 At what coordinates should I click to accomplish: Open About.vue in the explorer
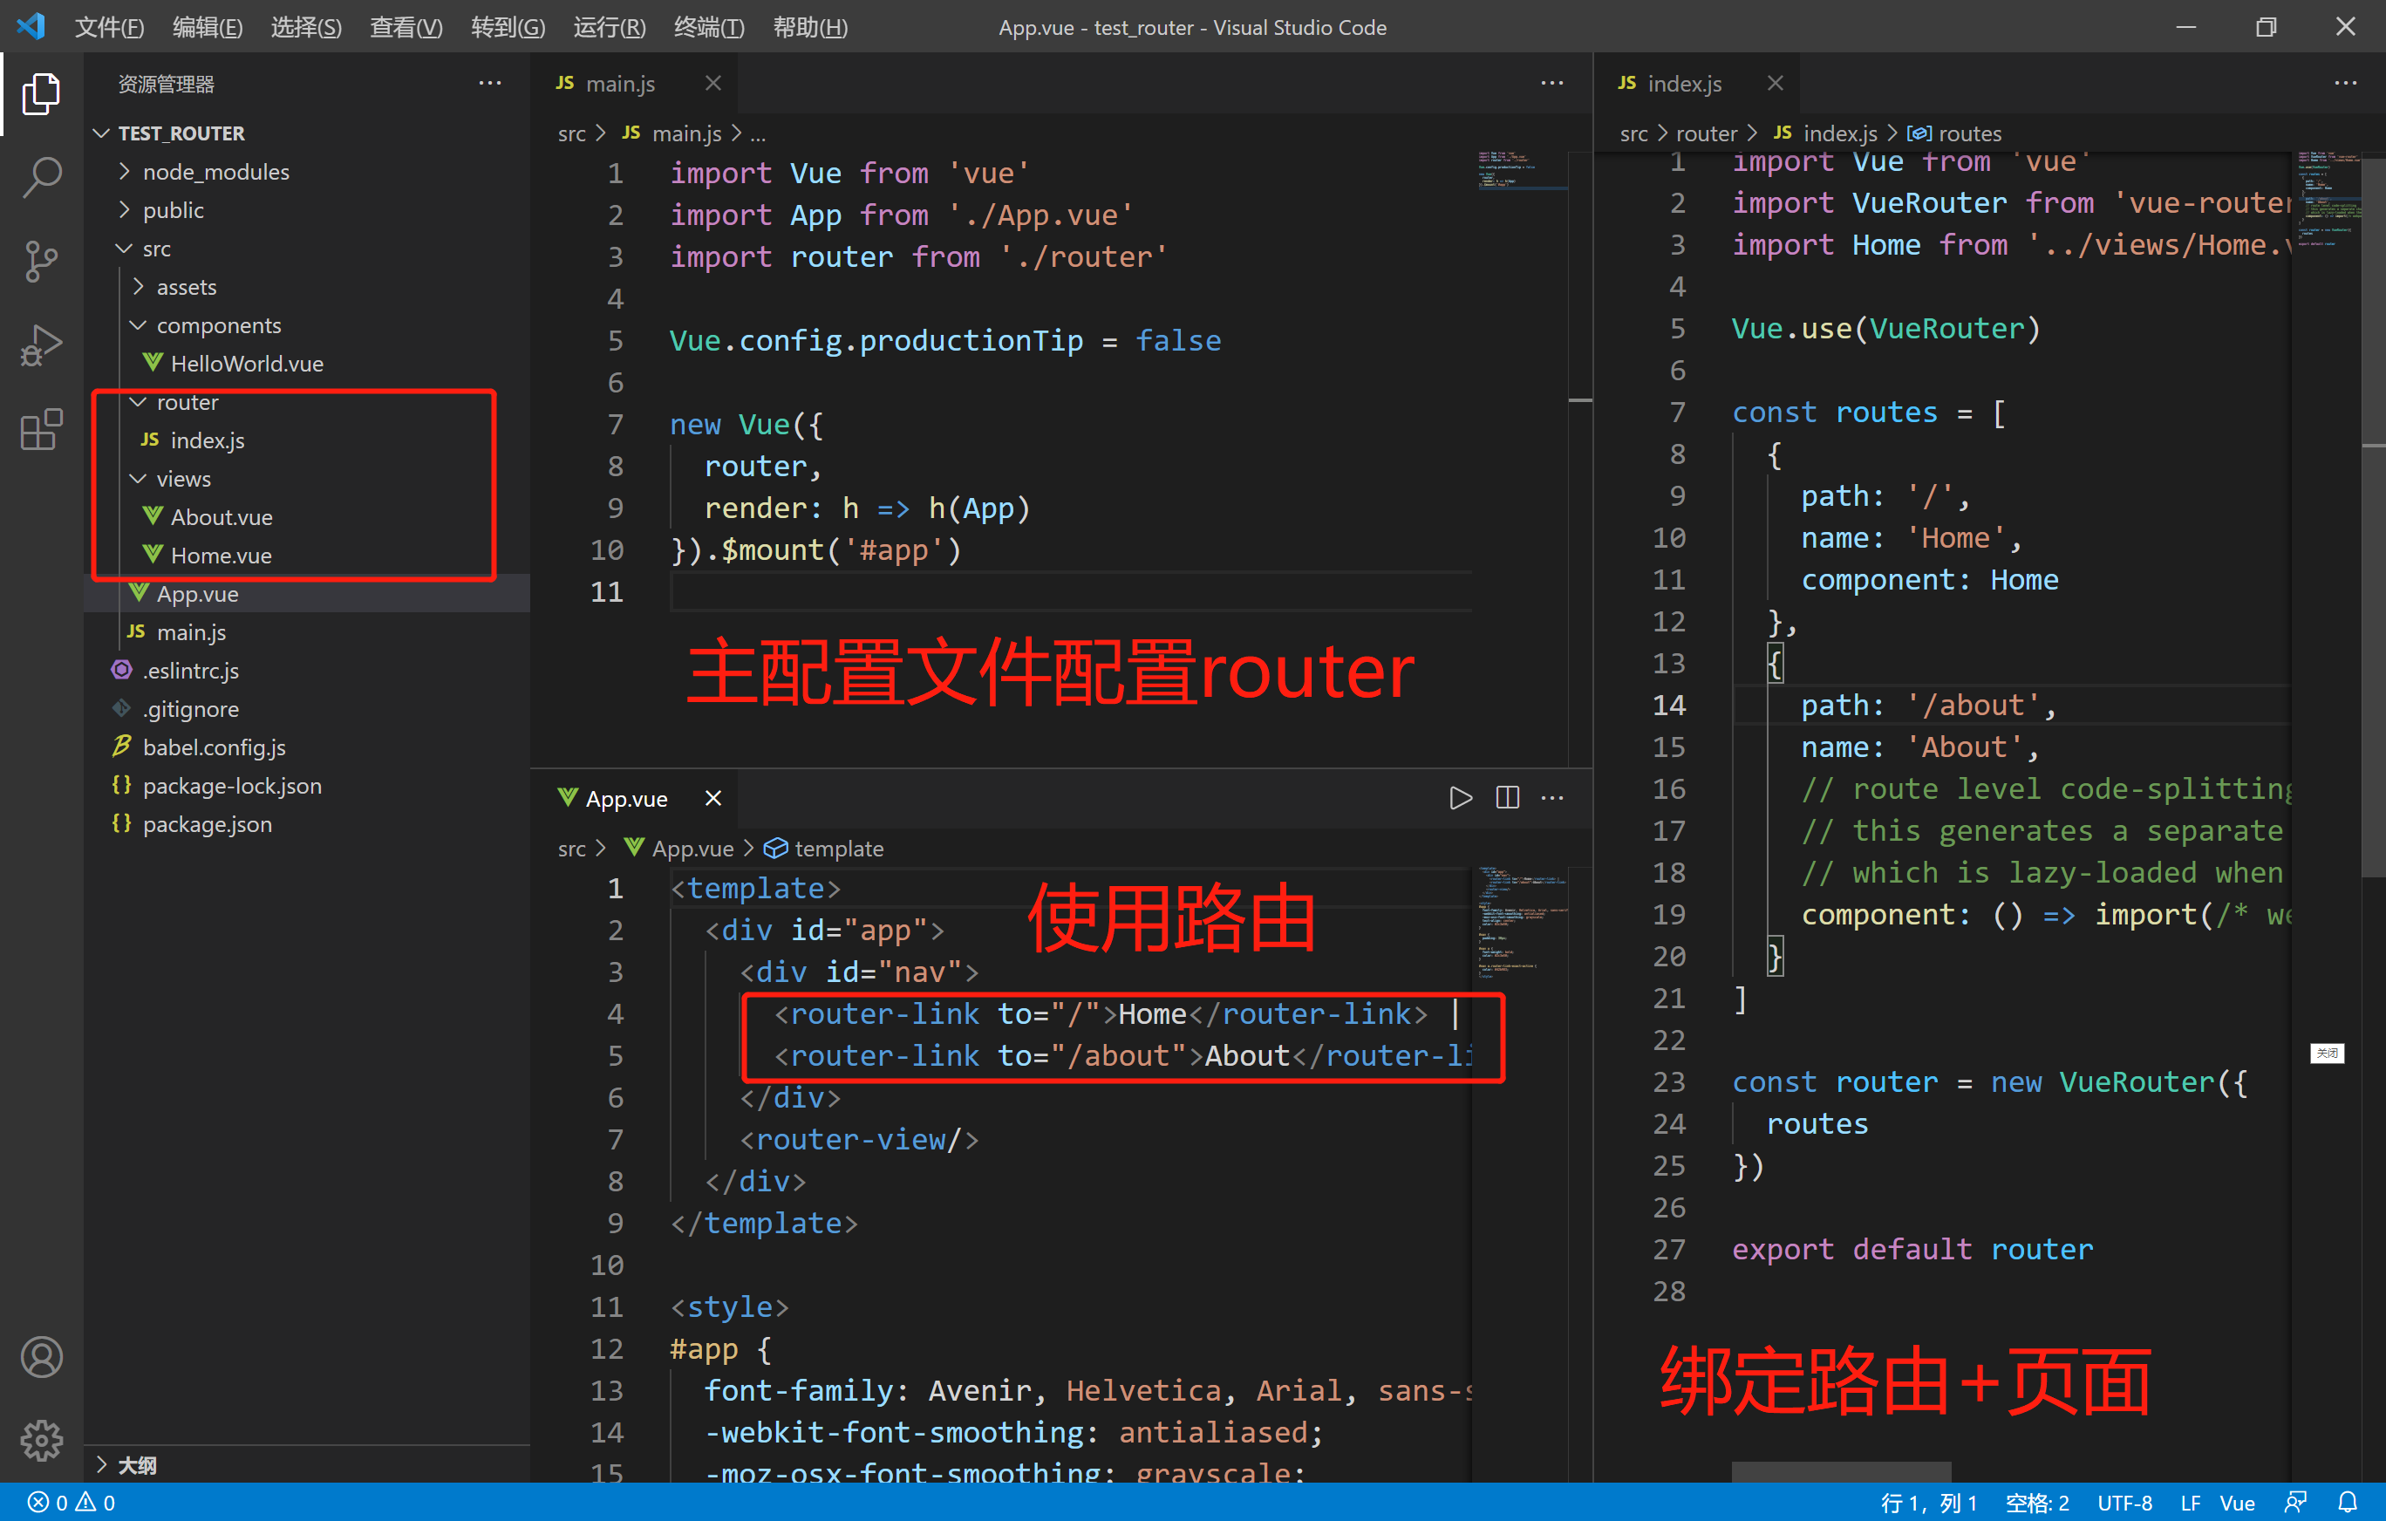pyautogui.click(x=221, y=517)
